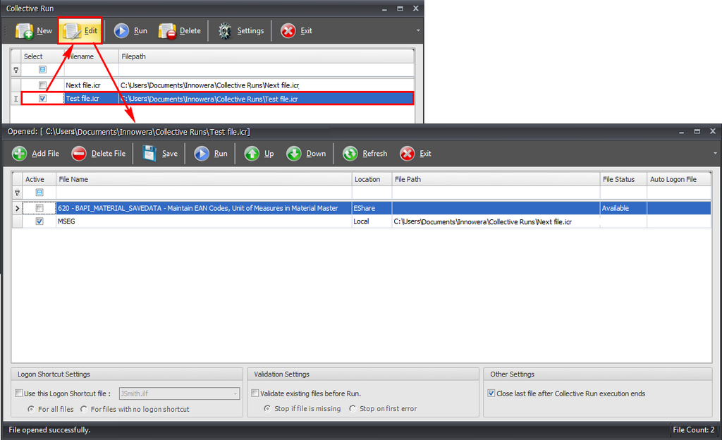Click Local location cell
722x440 pixels.
[x=372, y=221]
